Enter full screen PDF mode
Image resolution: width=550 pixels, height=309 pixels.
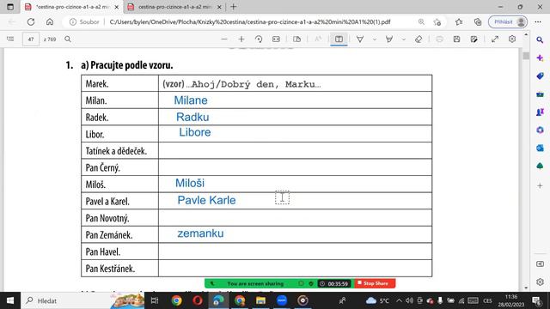tap(495, 39)
